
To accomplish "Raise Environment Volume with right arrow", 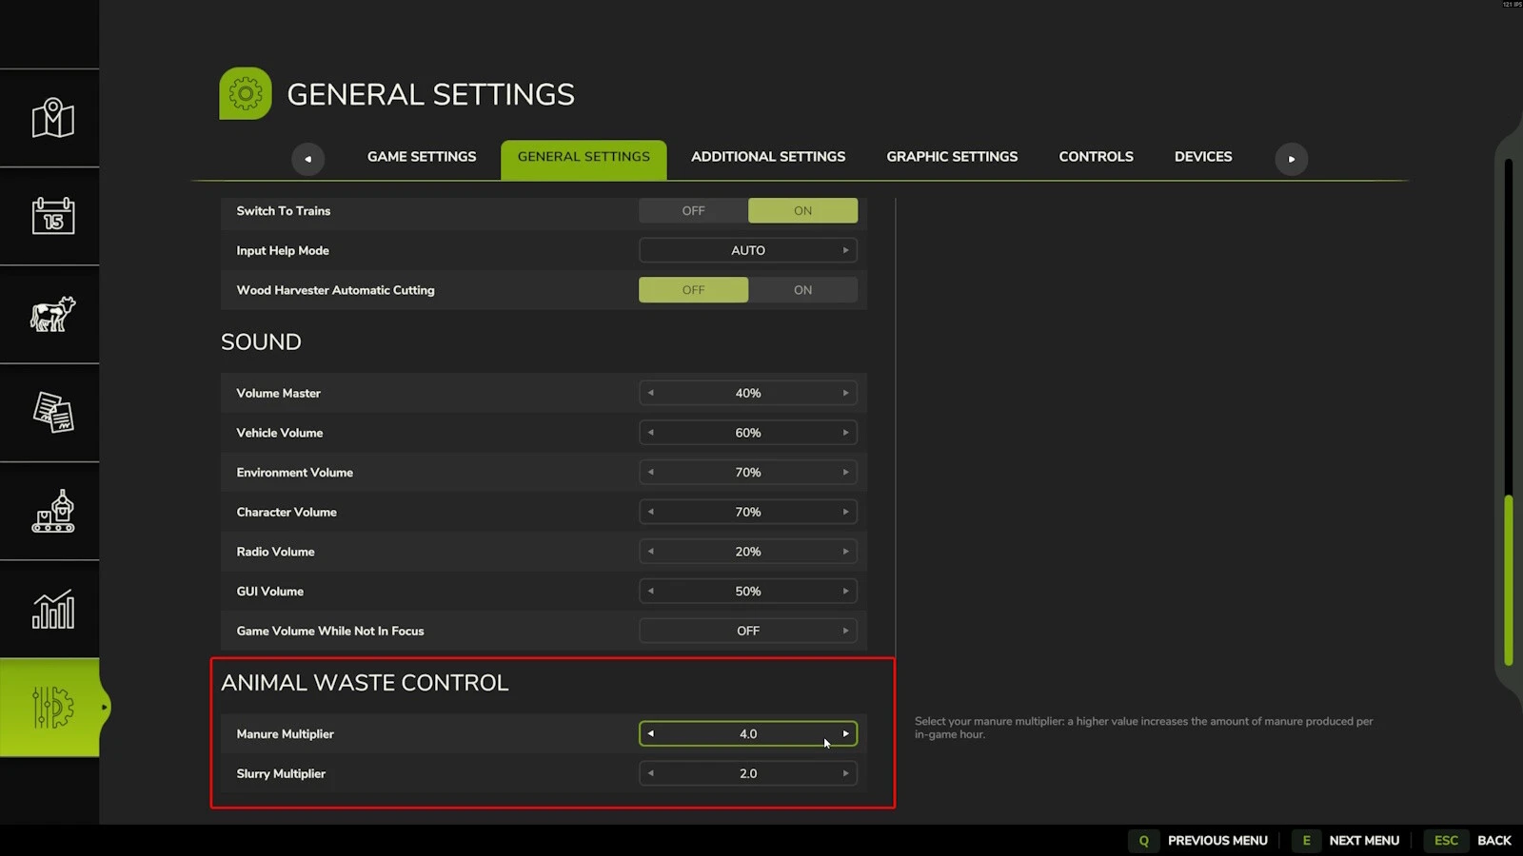I will [x=845, y=473].
